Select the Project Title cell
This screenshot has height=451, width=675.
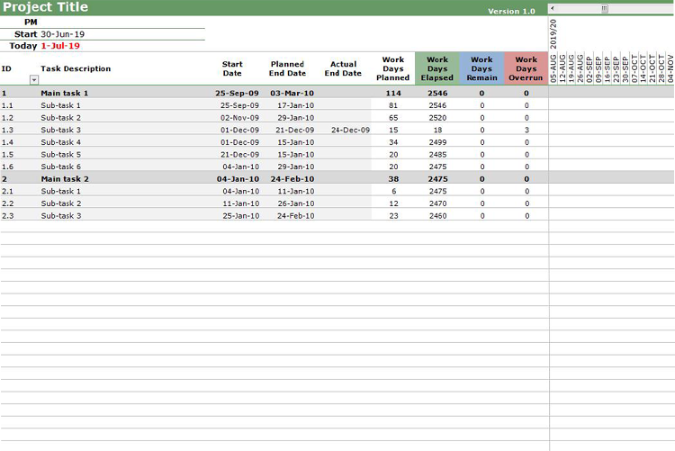pyautogui.click(x=45, y=7)
